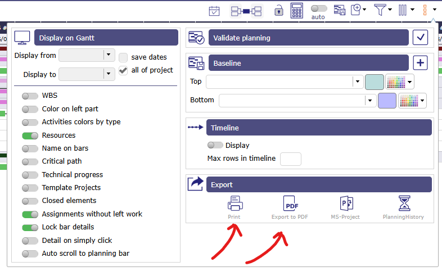Click the Export section header
The image size is (442, 280).
pos(318,184)
